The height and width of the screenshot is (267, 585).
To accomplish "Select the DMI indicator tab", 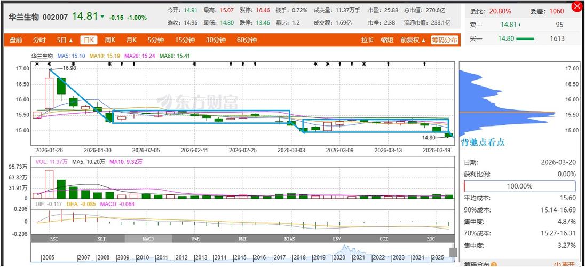I will click(242, 238).
